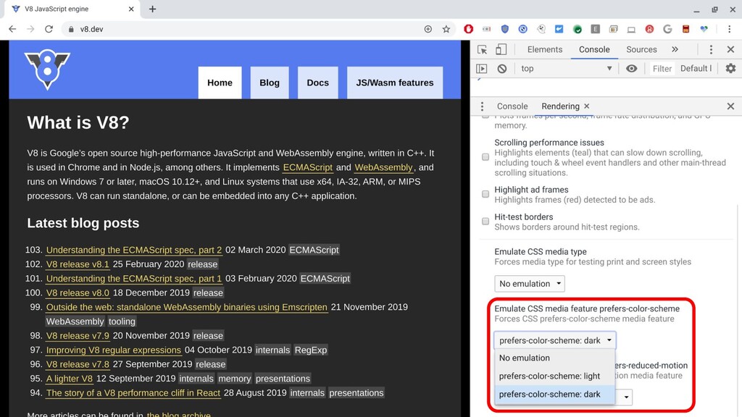Open the blue shield extension icon
The height and width of the screenshot is (417, 742).
coord(504,29)
